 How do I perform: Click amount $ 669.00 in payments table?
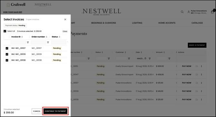[x=160, y=66]
